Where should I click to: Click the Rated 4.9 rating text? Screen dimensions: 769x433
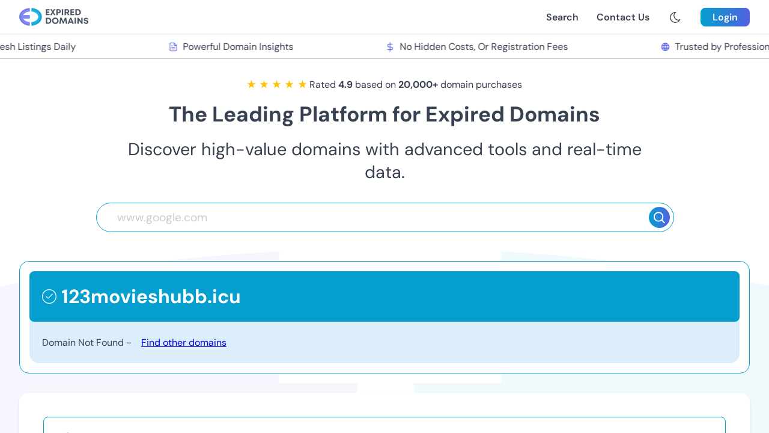tap(416, 85)
